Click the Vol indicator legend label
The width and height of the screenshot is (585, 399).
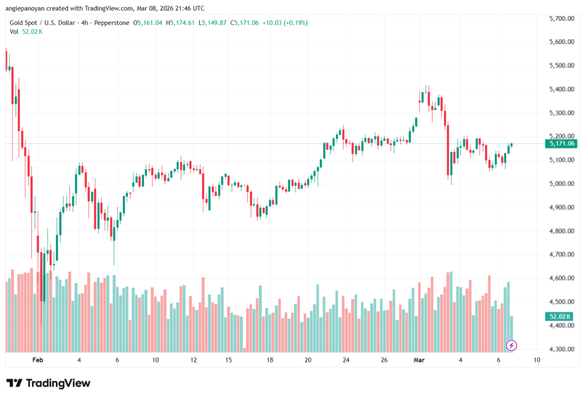point(14,31)
